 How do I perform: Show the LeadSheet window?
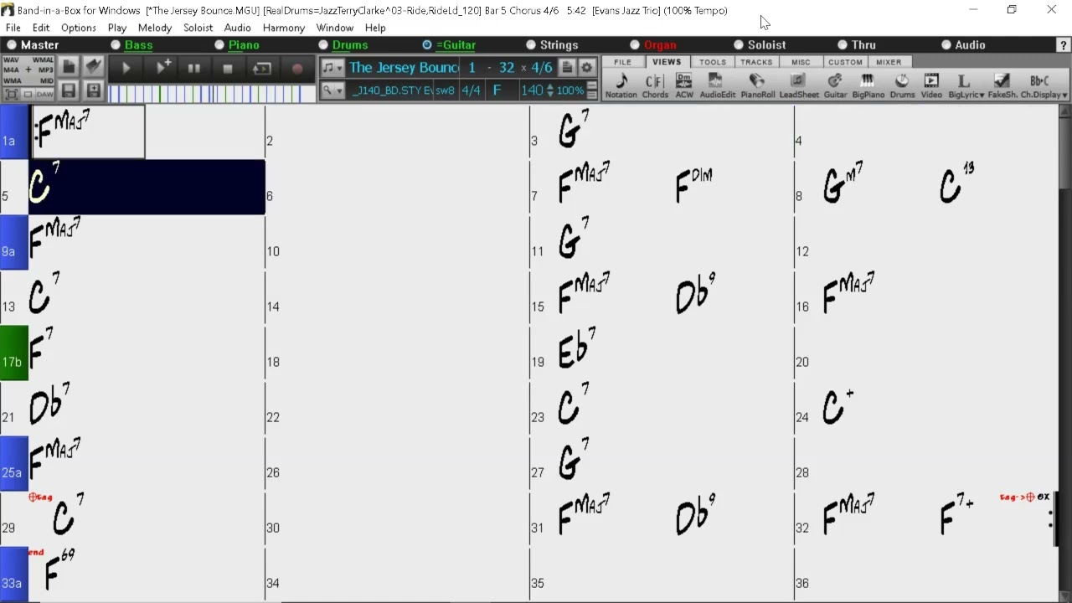[x=799, y=85]
